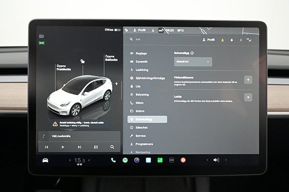
Task: Open media search with the magnifier icon
Action: 112,147
